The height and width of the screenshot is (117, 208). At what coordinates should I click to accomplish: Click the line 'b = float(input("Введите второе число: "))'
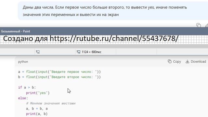59,77
